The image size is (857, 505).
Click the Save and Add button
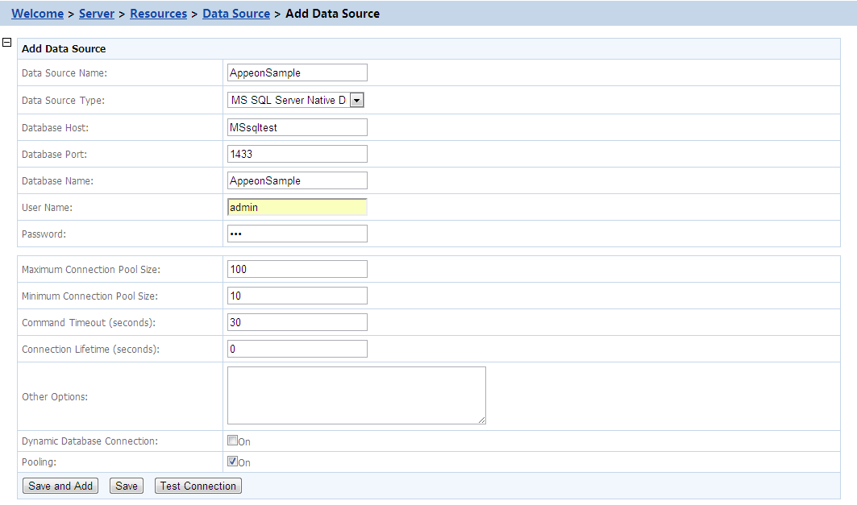pyautogui.click(x=60, y=486)
